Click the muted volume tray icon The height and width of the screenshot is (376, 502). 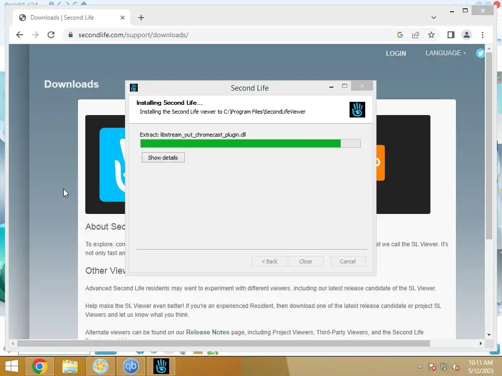pos(456,367)
